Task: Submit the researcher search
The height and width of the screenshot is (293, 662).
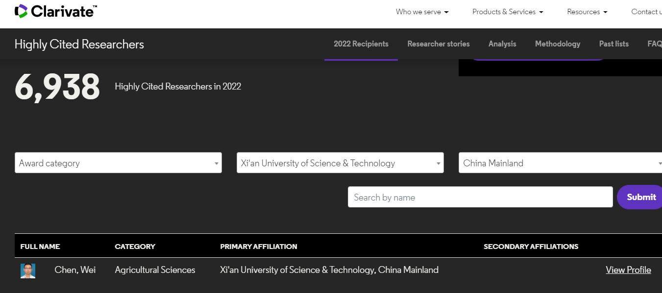Action: (x=640, y=197)
